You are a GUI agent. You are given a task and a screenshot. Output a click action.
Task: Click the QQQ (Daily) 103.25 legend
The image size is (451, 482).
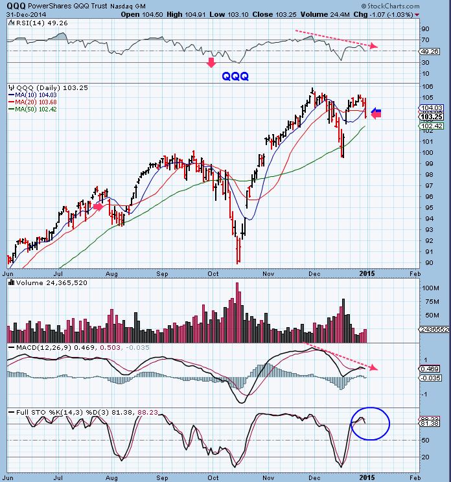pyautogui.click(x=52, y=87)
